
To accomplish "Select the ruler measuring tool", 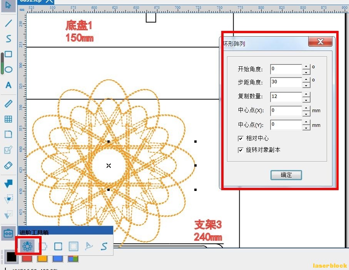I will click(x=8, y=104).
